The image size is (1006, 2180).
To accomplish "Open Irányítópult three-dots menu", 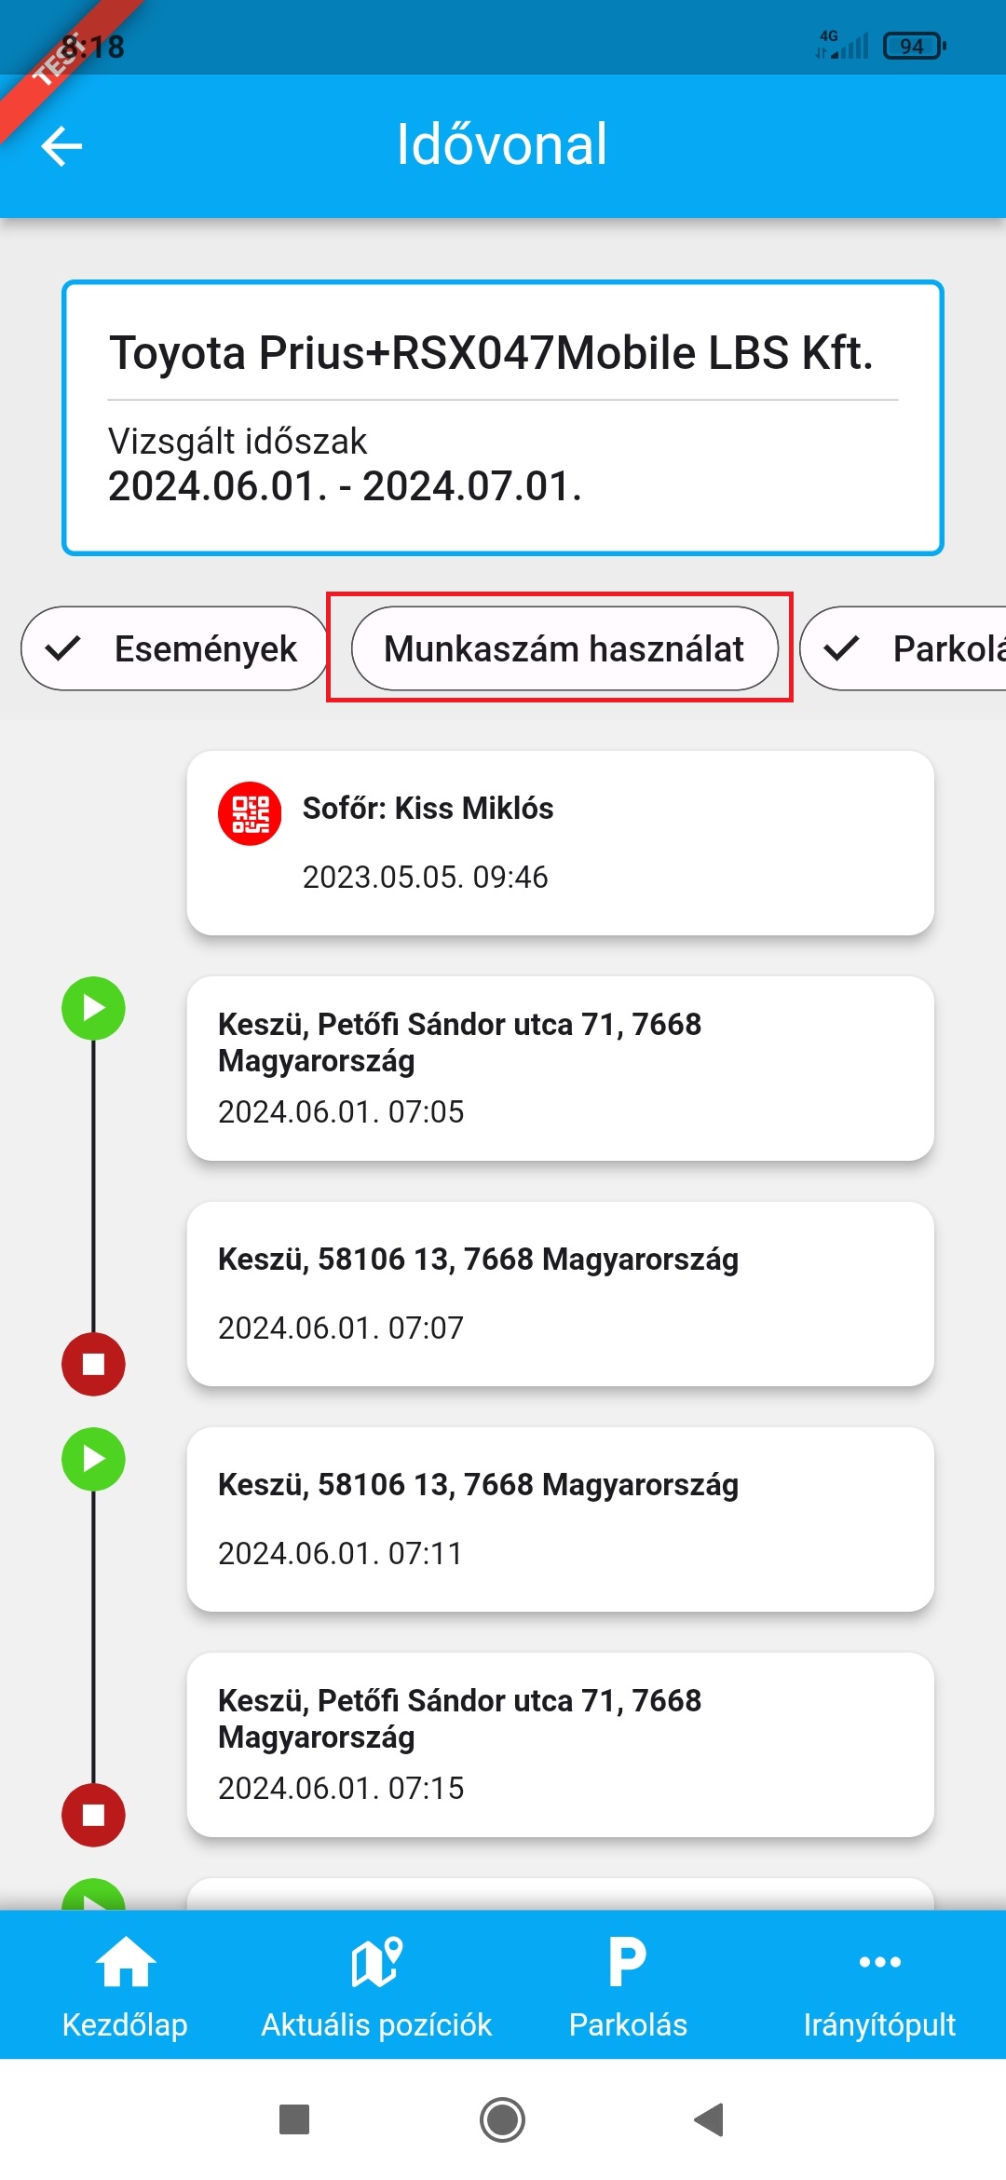I will tap(879, 1983).
